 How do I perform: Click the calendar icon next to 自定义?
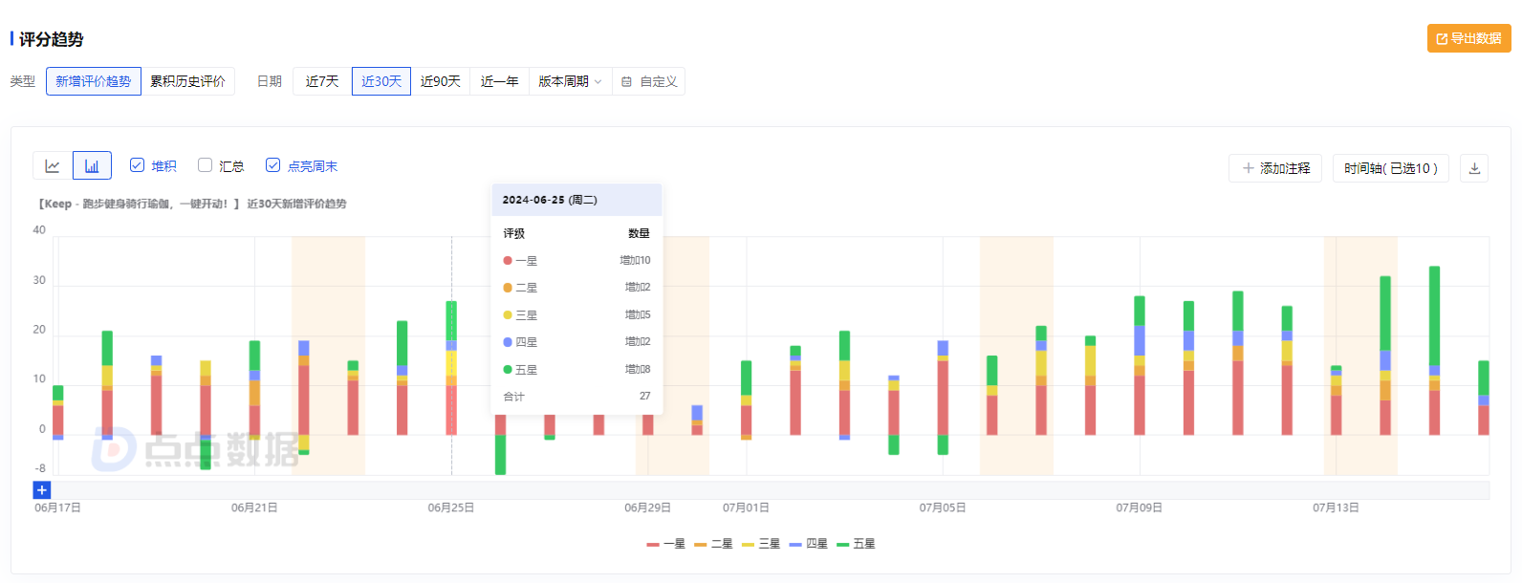click(x=627, y=82)
